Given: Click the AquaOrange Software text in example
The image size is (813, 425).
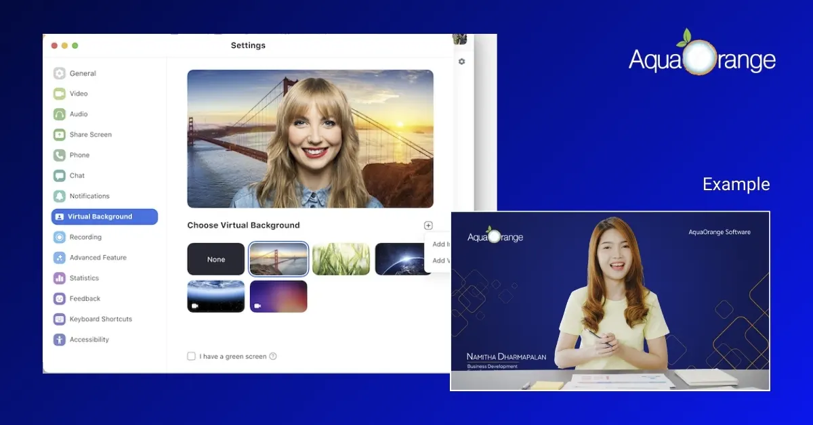Looking at the screenshot, I should tap(720, 232).
